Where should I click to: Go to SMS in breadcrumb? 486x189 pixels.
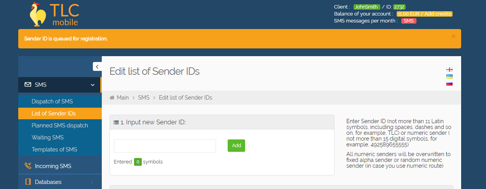coord(144,98)
